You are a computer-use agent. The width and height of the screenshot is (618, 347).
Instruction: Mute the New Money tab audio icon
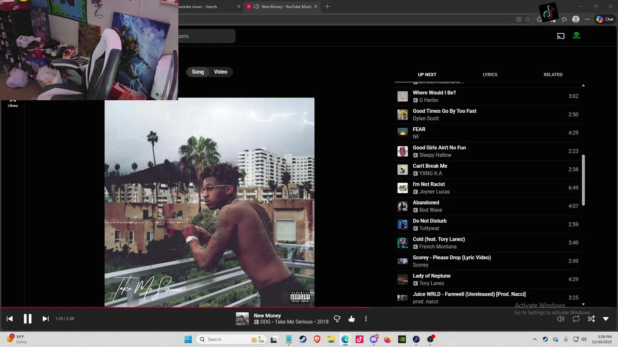[256, 7]
